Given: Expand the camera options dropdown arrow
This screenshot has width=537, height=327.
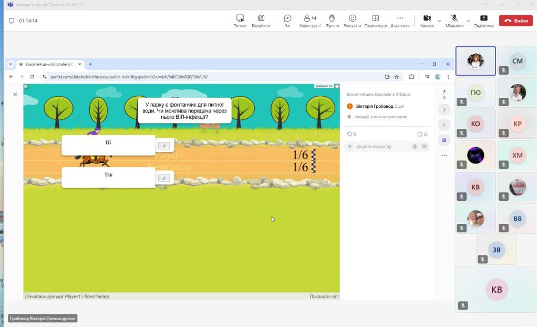Looking at the screenshot, I should [439, 21].
